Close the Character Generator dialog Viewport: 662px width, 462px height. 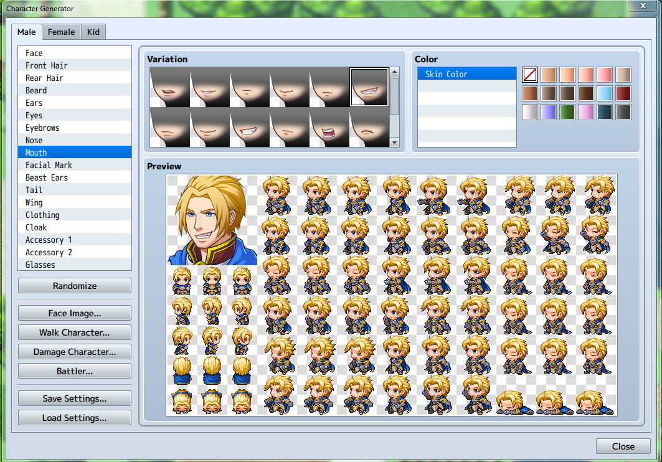[x=623, y=446]
